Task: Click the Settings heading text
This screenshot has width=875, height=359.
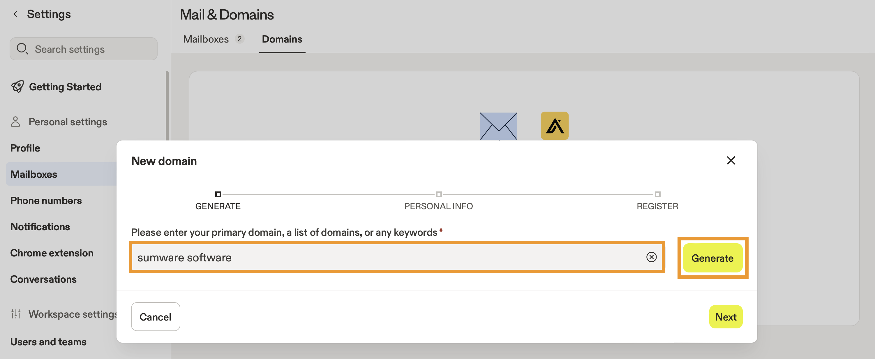Action: (49, 14)
